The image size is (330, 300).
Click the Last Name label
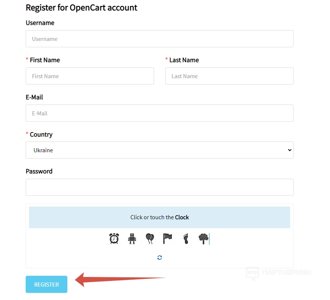(x=184, y=60)
